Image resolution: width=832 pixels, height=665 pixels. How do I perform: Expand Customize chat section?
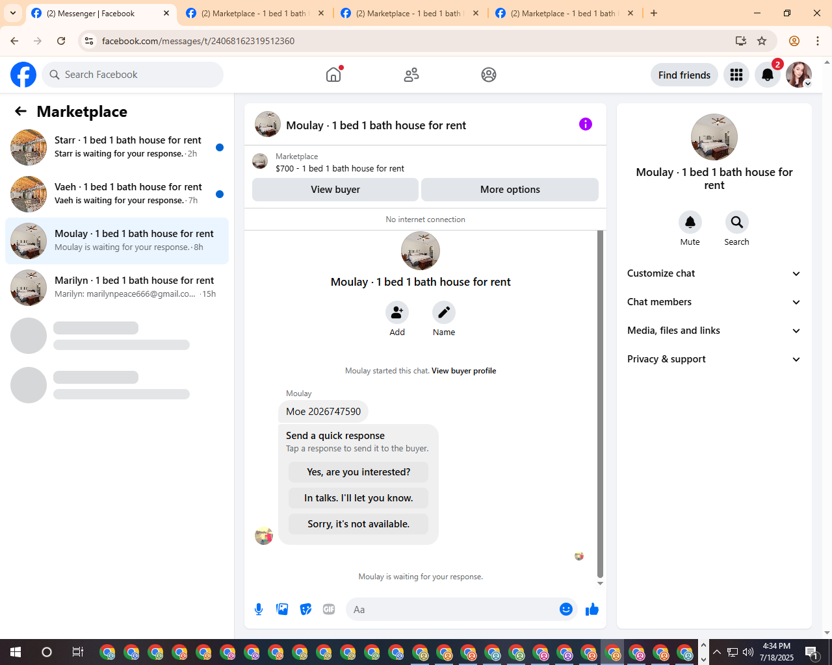pyautogui.click(x=714, y=273)
